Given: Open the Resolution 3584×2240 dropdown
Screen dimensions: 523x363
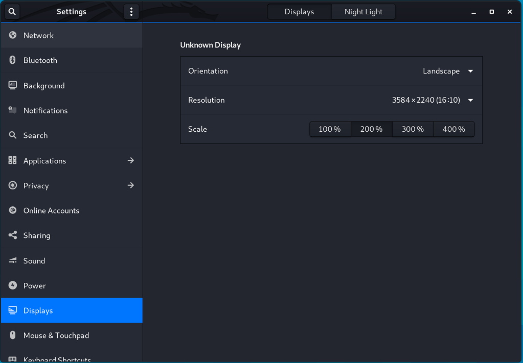Looking at the screenshot, I should [432, 100].
